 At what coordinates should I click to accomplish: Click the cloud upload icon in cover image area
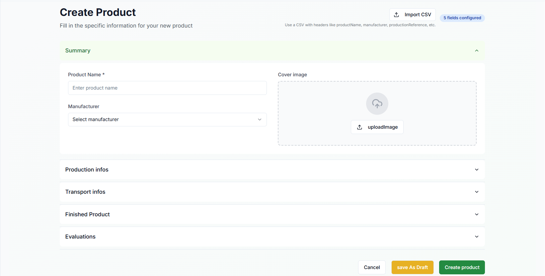[377, 103]
